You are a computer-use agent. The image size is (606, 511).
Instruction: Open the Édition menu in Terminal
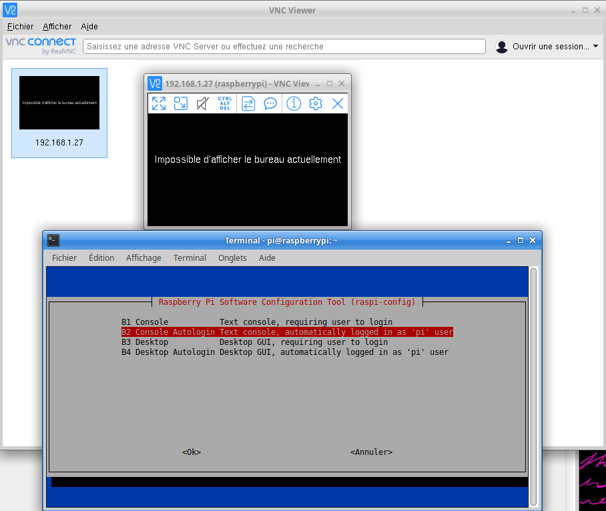101,258
